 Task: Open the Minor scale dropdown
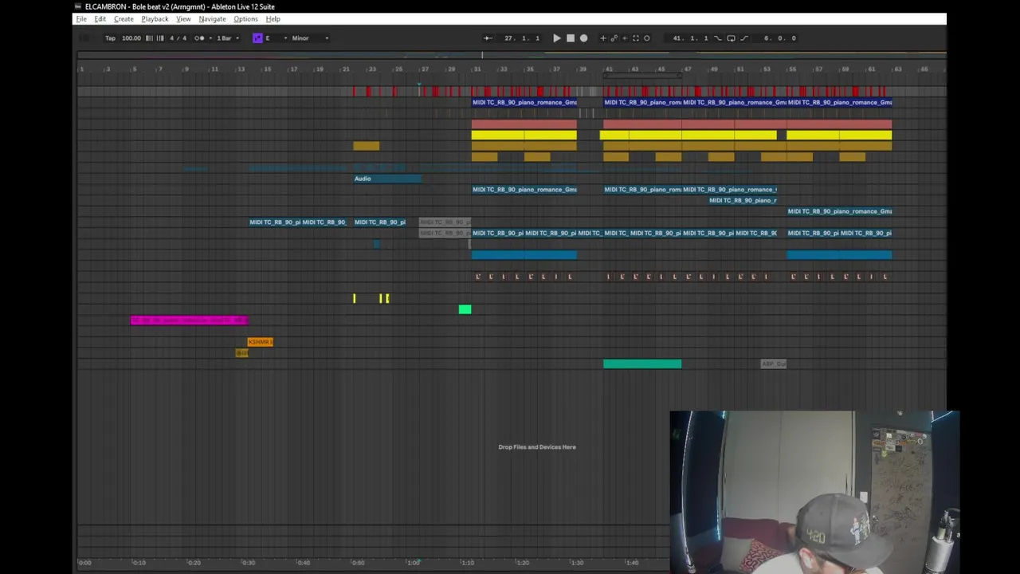311,38
